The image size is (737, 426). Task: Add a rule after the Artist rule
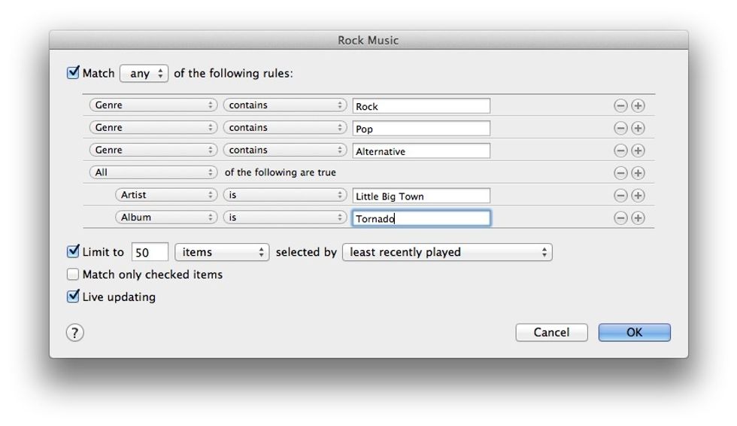(x=638, y=195)
